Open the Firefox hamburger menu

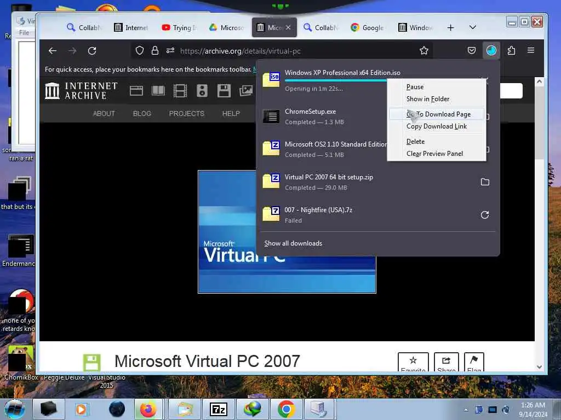tap(531, 50)
